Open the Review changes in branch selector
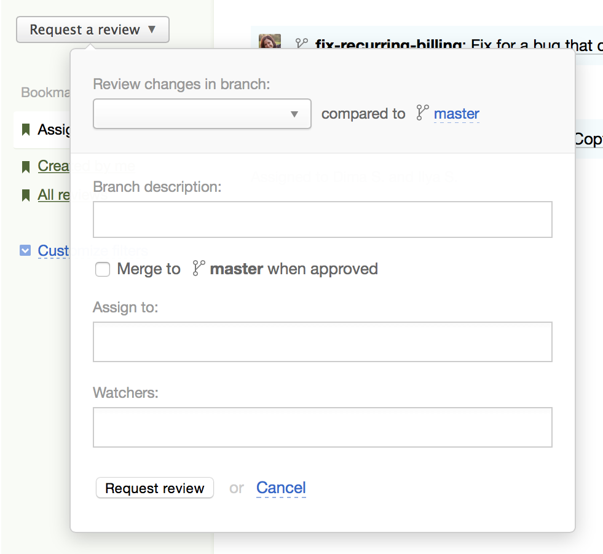 202,114
